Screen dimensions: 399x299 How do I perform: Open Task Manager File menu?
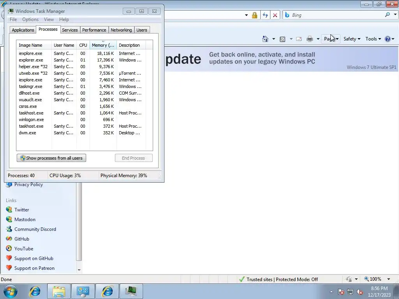click(13, 19)
